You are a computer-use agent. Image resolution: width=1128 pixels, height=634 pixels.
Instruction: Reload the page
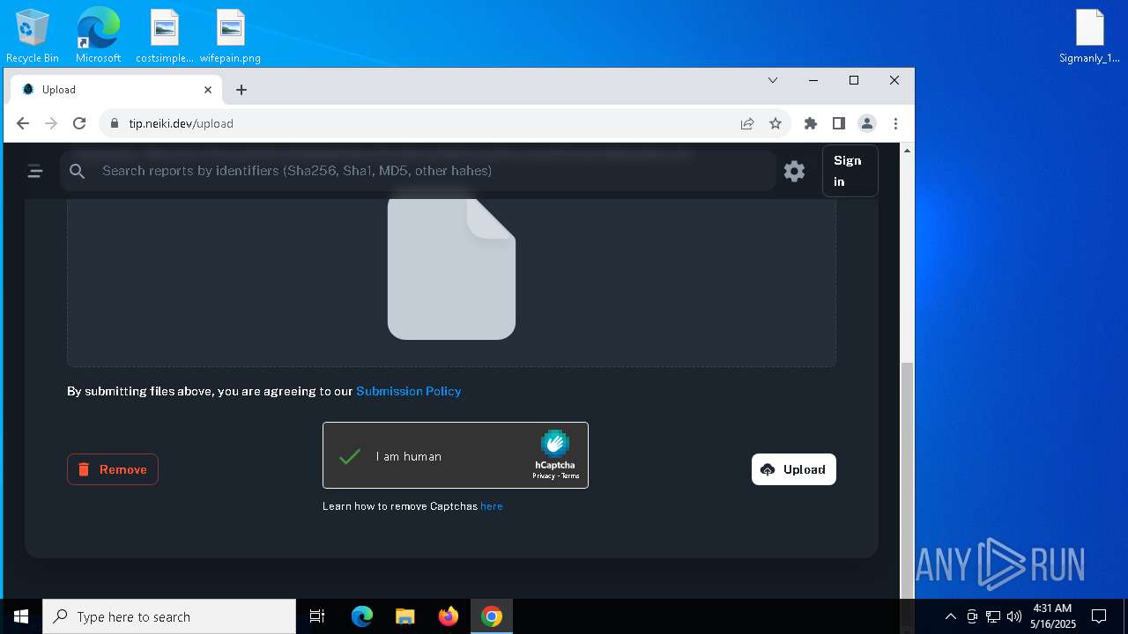pyautogui.click(x=79, y=123)
